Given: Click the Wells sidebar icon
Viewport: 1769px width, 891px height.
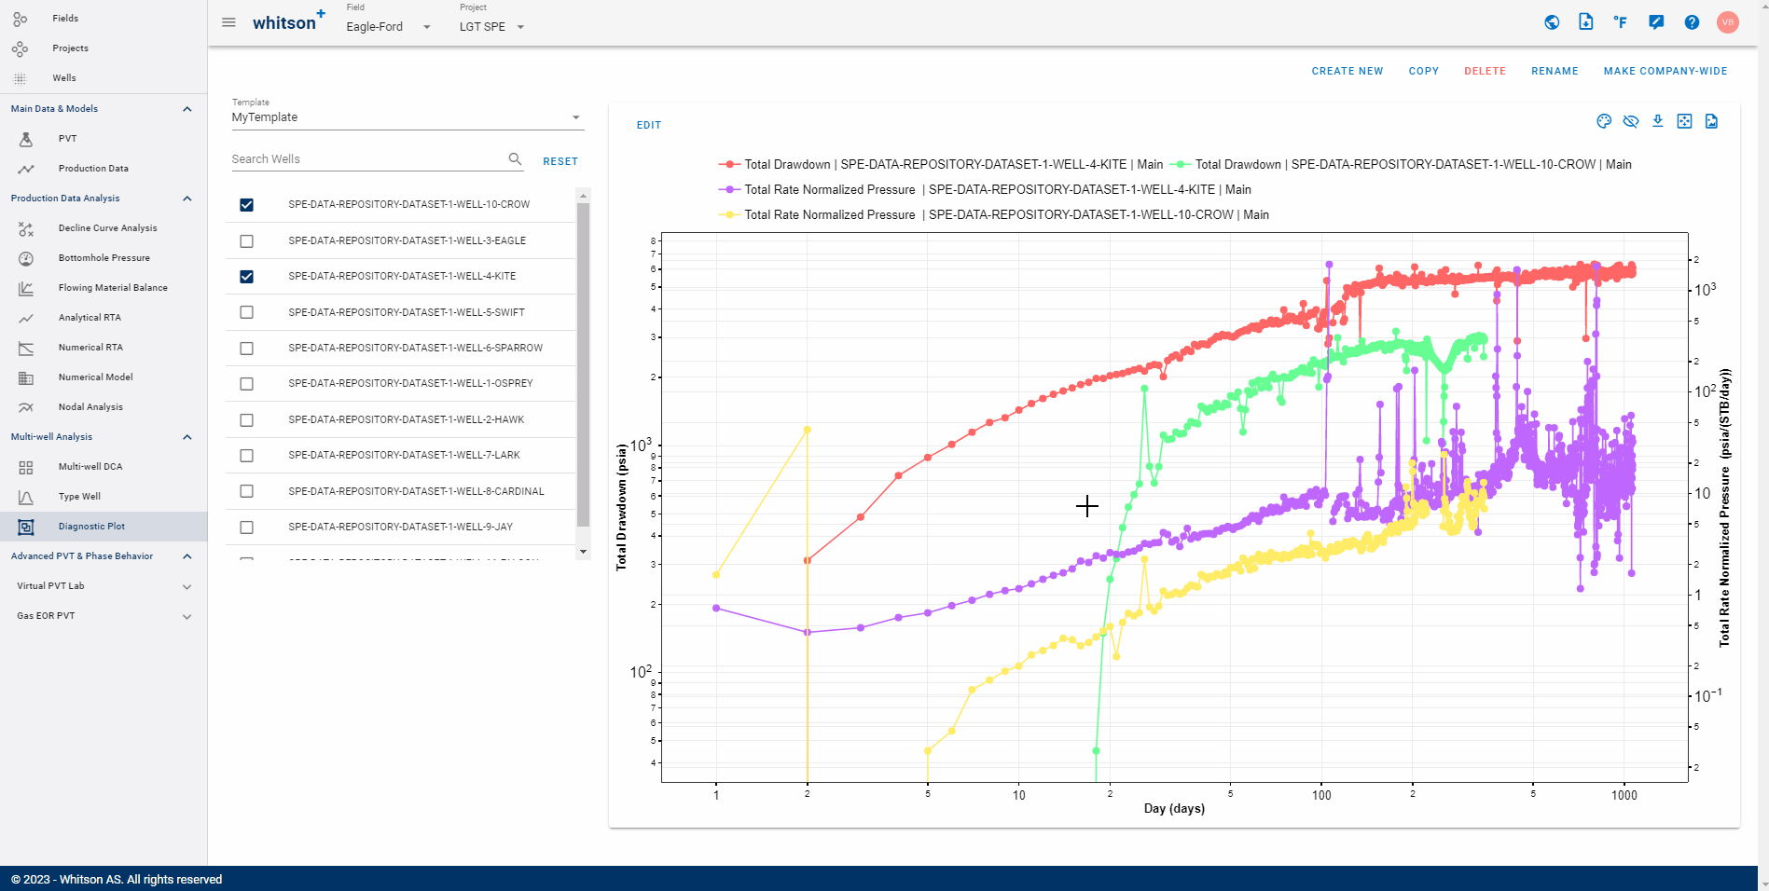Looking at the screenshot, I should click(x=20, y=78).
